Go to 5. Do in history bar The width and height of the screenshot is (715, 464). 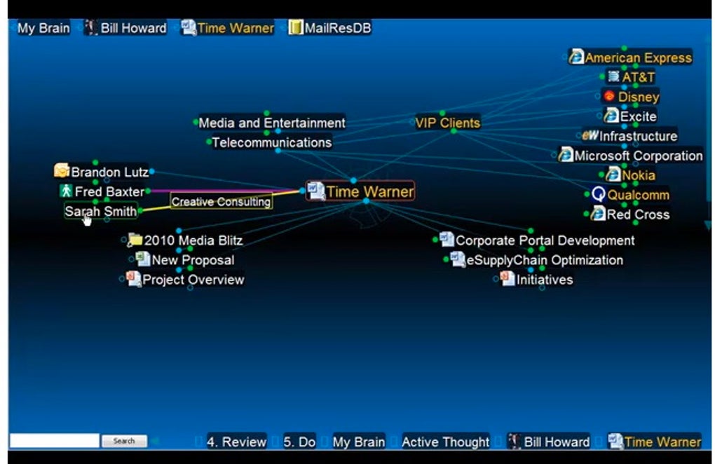coord(299,442)
